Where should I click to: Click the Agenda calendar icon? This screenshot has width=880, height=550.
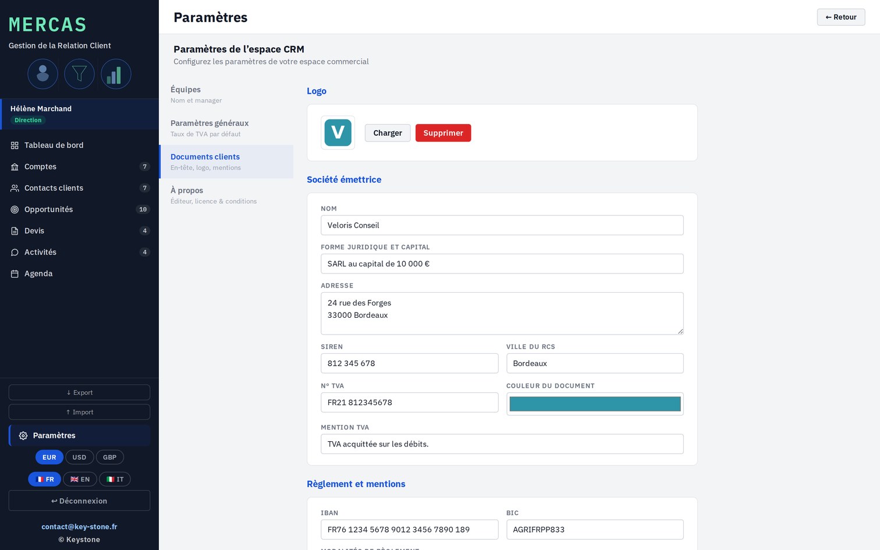pyautogui.click(x=15, y=274)
